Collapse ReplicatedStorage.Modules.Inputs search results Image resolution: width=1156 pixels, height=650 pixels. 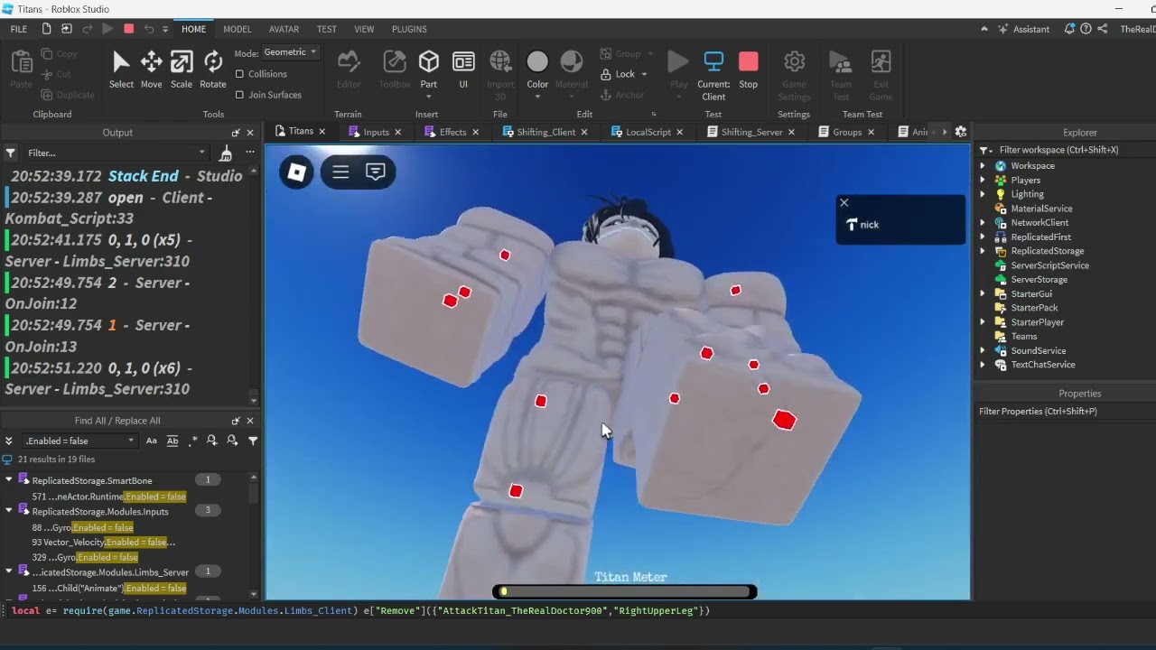click(9, 510)
